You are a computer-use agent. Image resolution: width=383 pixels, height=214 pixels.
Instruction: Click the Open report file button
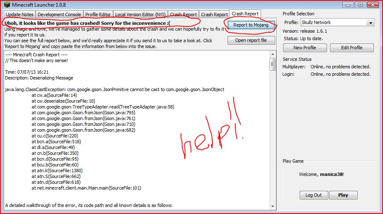(251, 40)
